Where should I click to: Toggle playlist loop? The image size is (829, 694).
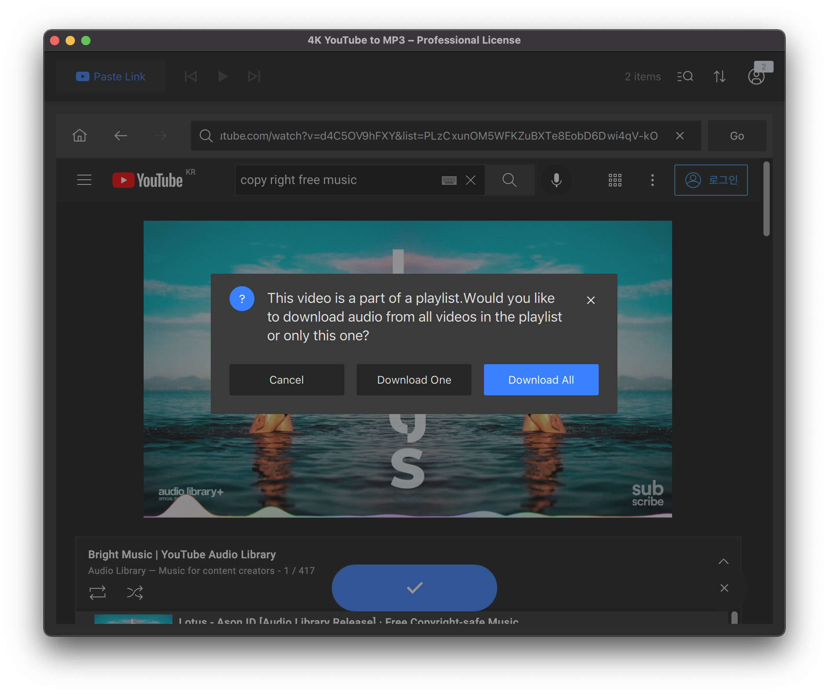98,592
